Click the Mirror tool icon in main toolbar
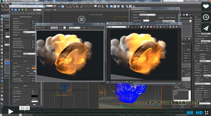The height and width of the screenshot is (116, 211). tap(99, 6)
